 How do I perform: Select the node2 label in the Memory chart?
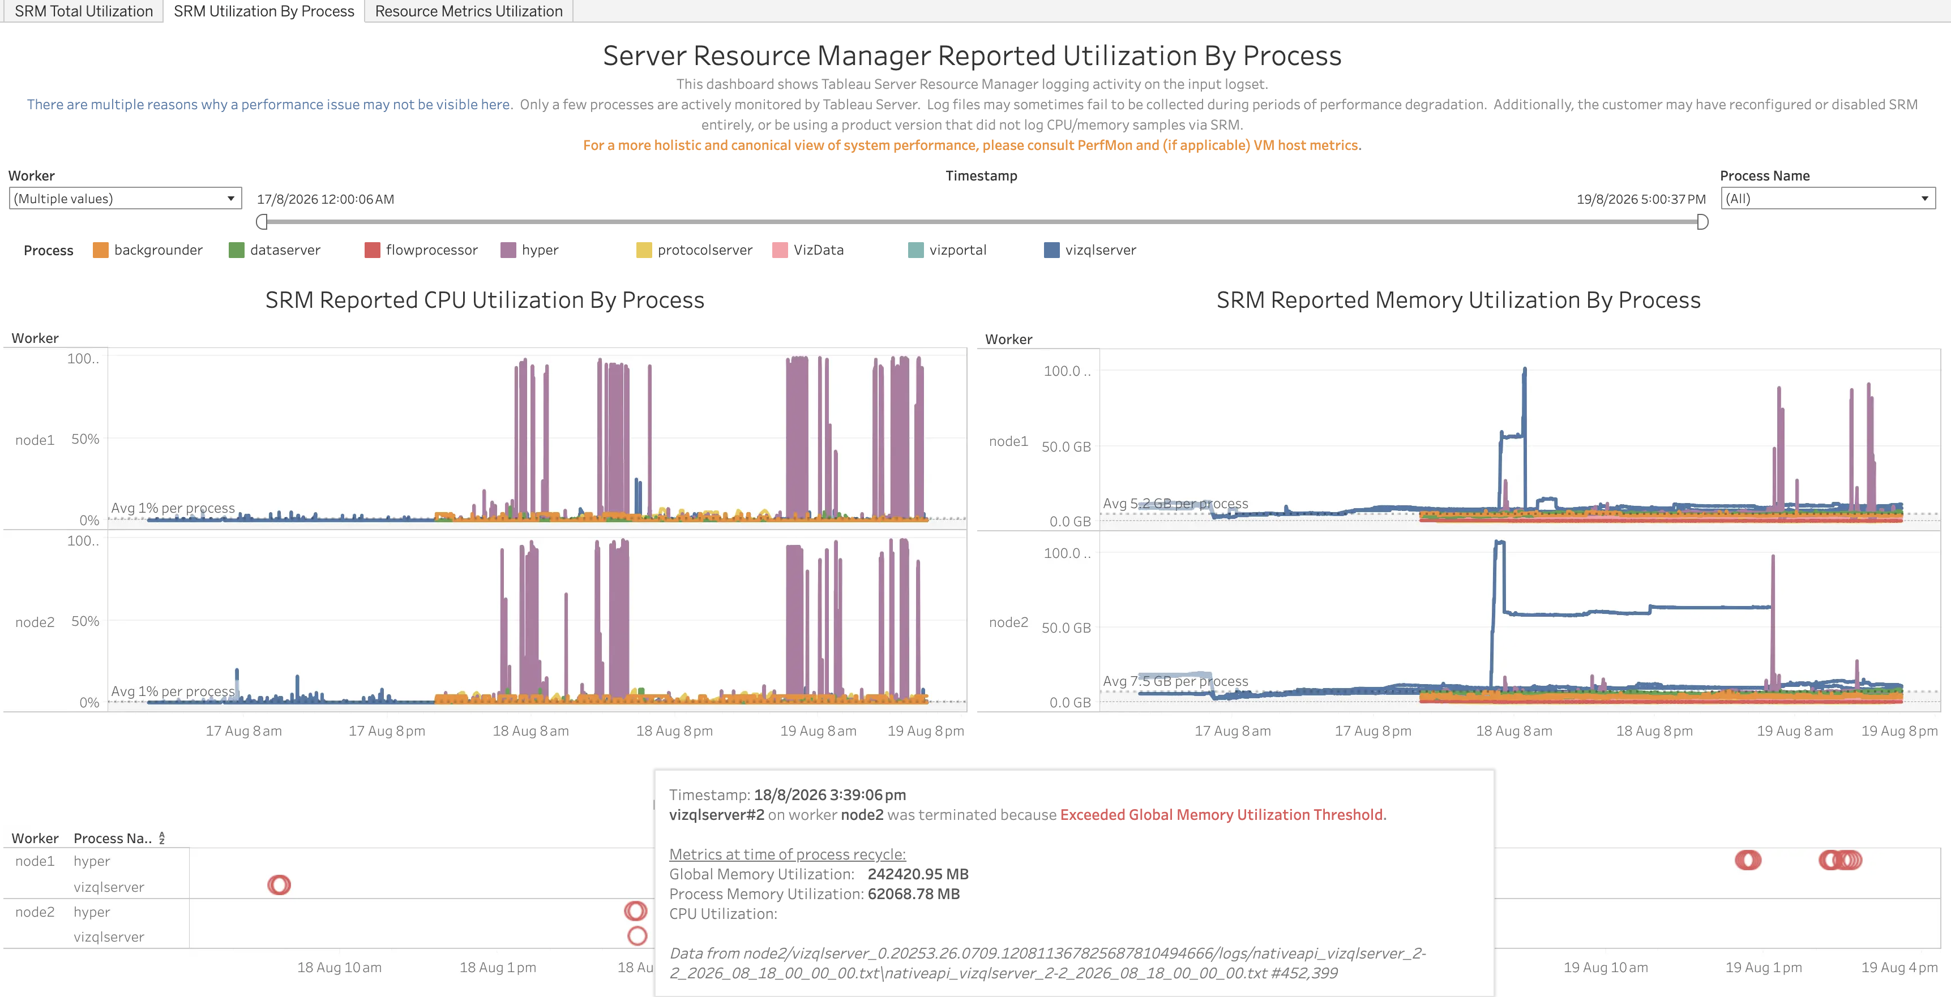point(1009,622)
